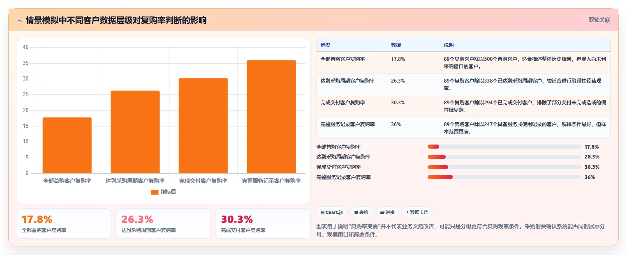Viewport: 627px width, 255px height.
Task: Click the footer note starting with 图表用于说明
Action: point(460,231)
